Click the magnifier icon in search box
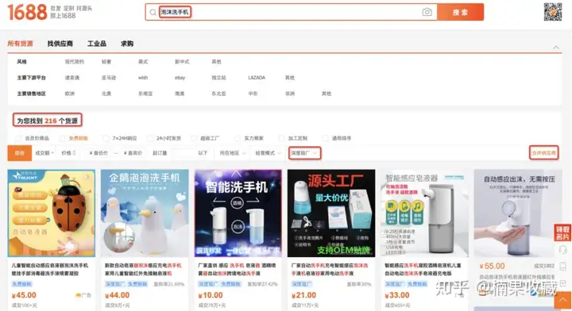 [x=153, y=13]
